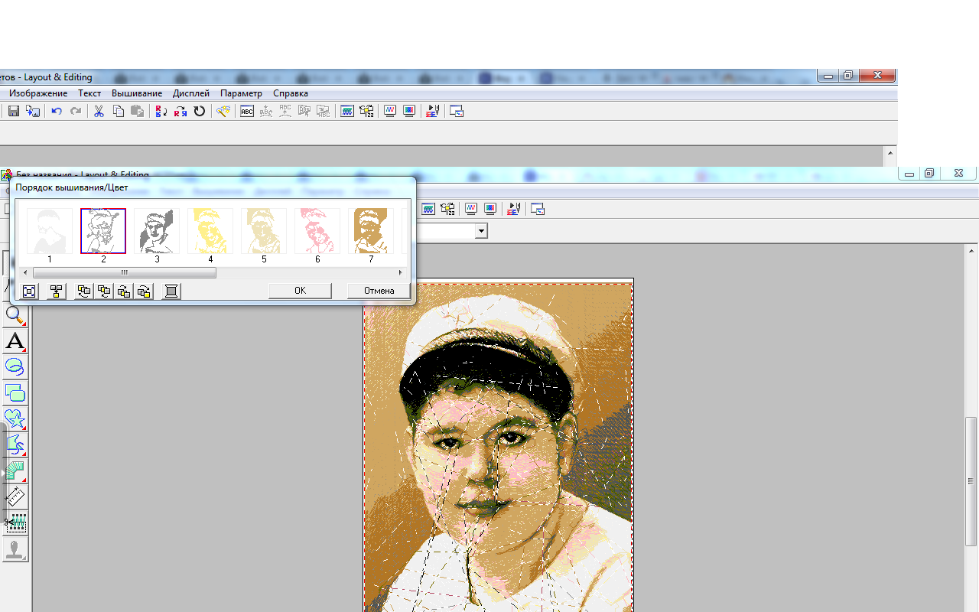Image resolution: width=979 pixels, height=612 pixels.
Task: Undo the last action in the top toolbar
Action: point(57,111)
